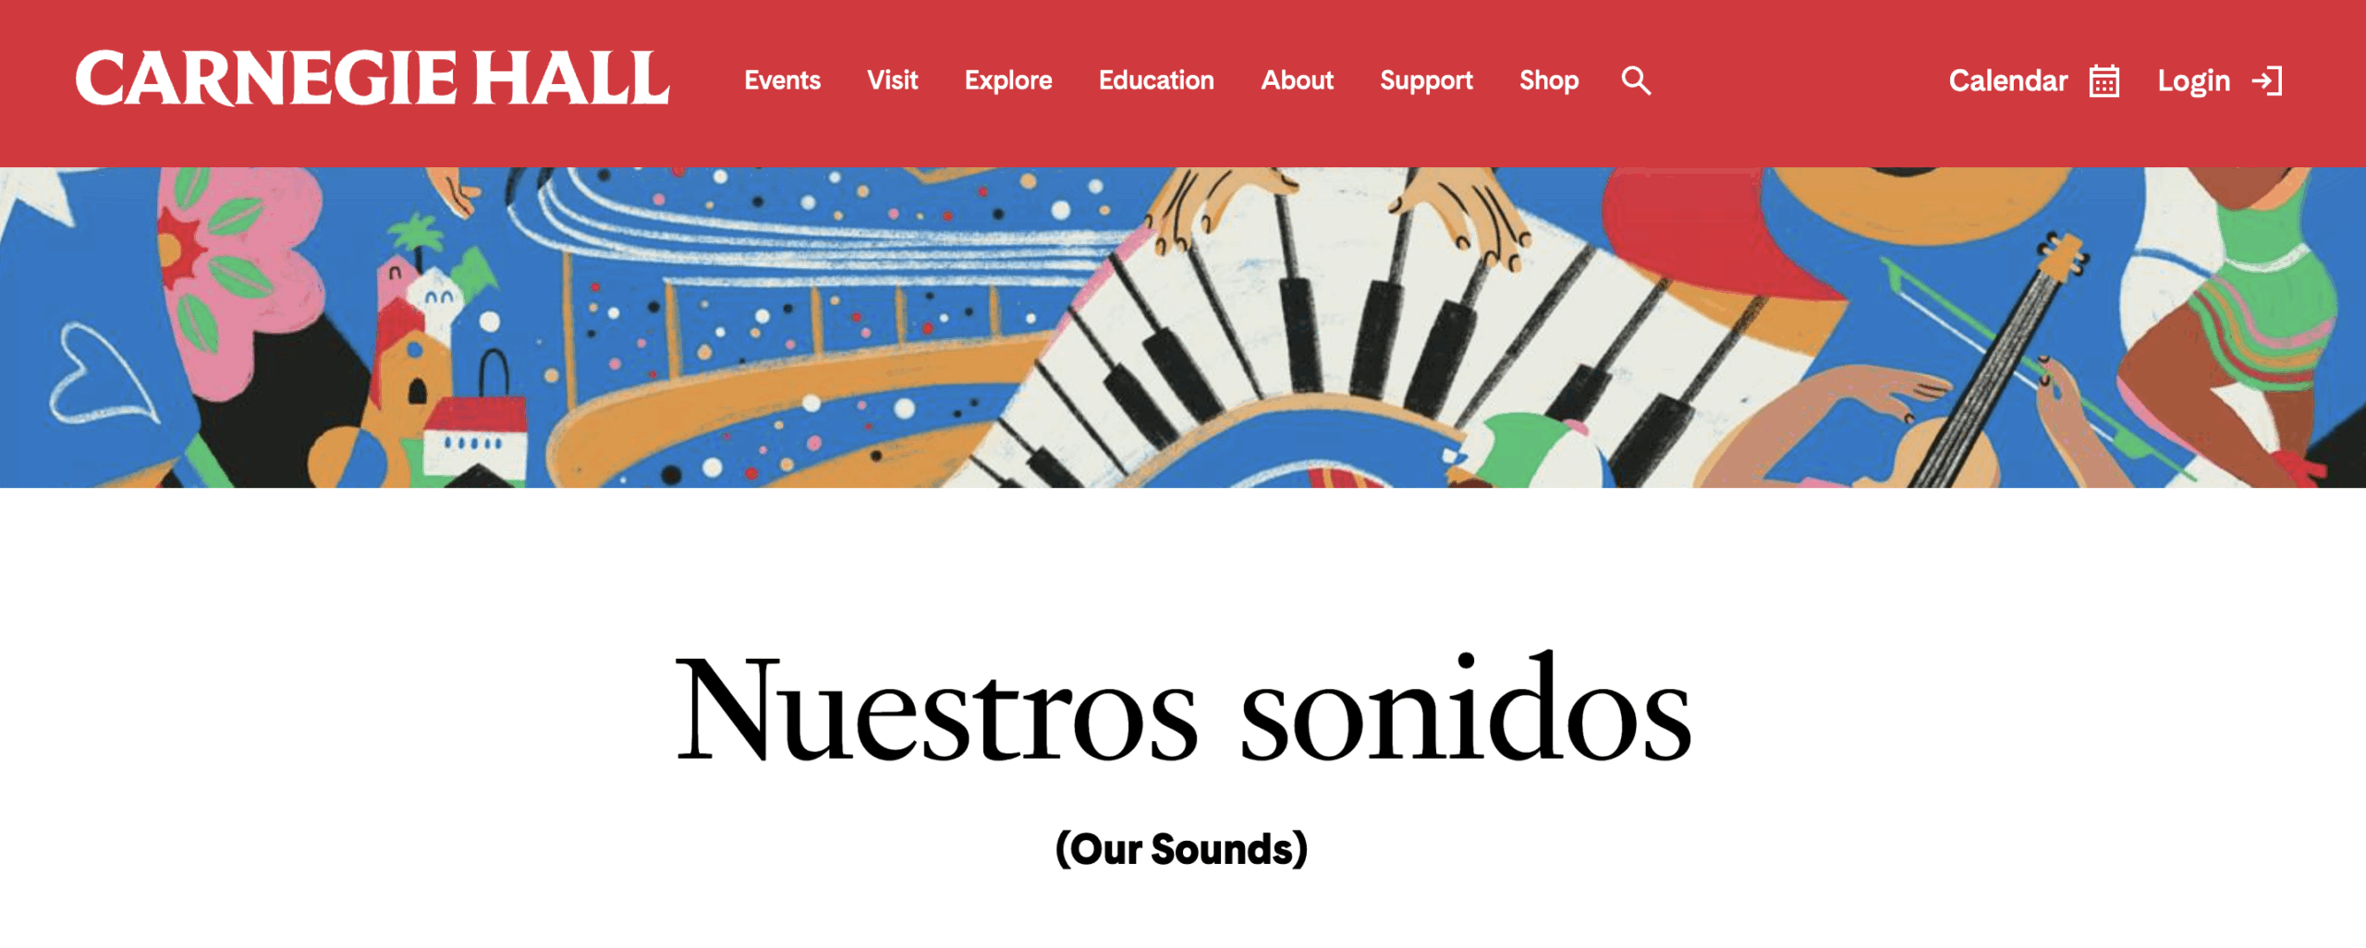
Task: Click the white heart outline in banner
Action: point(97,374)
